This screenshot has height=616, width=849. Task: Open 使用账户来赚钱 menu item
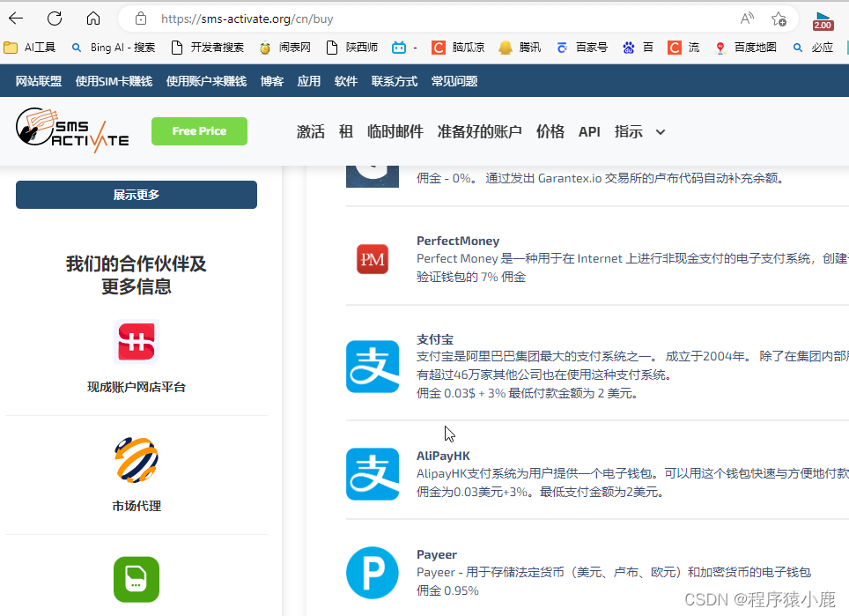(x=206, y=81)
